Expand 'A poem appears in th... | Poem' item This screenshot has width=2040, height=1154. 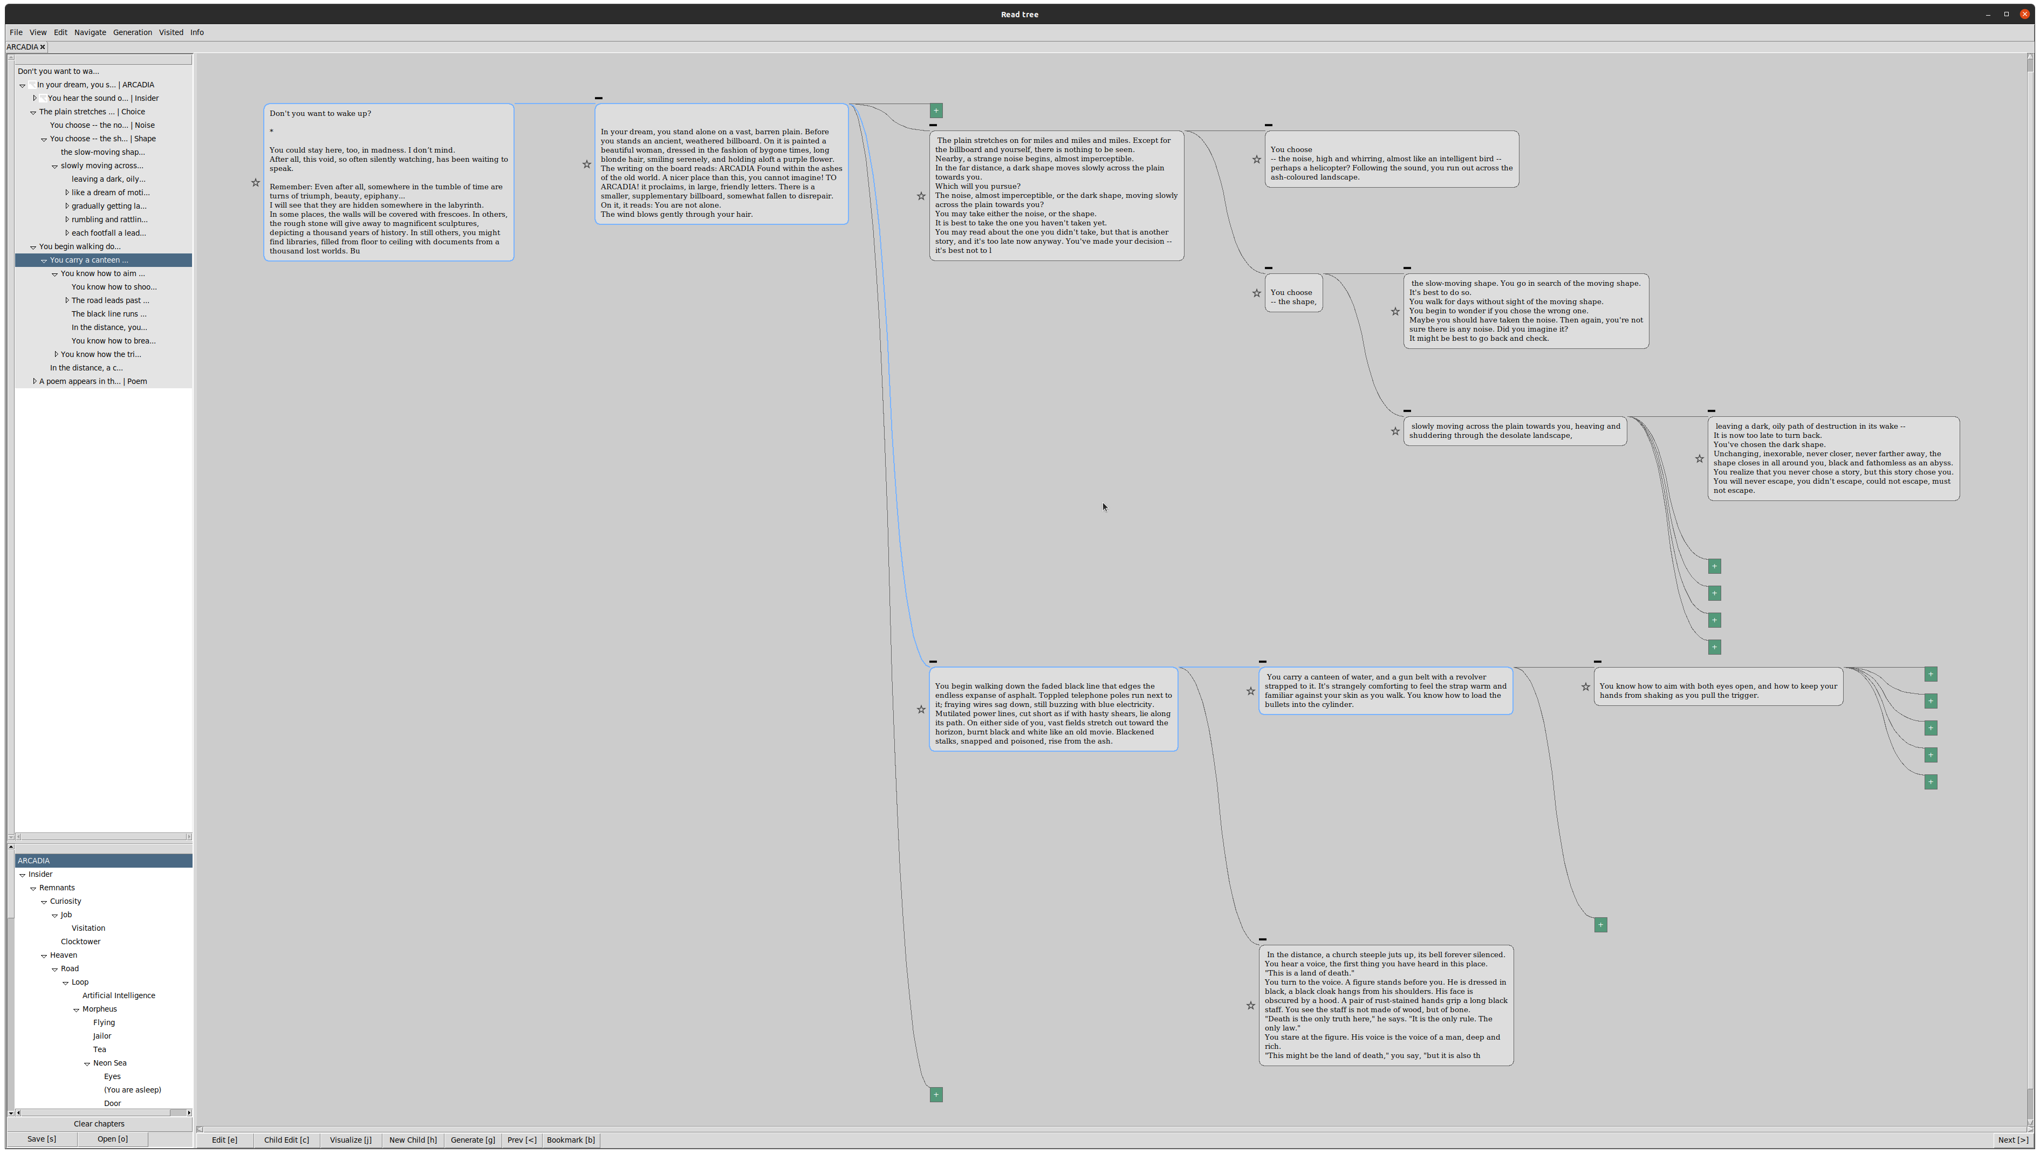tap(34, 381)
